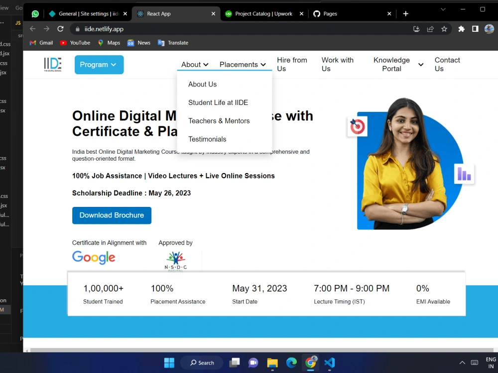Click the IIDE logo
498x373 pixels.
[x=53, y=64]
